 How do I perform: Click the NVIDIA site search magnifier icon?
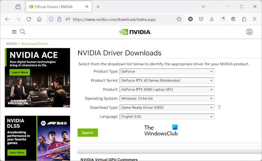[22, 32]
